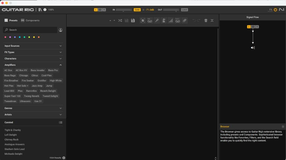Switch to the Components tab
Image resolution: width=286 pixels, height=160 pixels.
click(30, 20)
